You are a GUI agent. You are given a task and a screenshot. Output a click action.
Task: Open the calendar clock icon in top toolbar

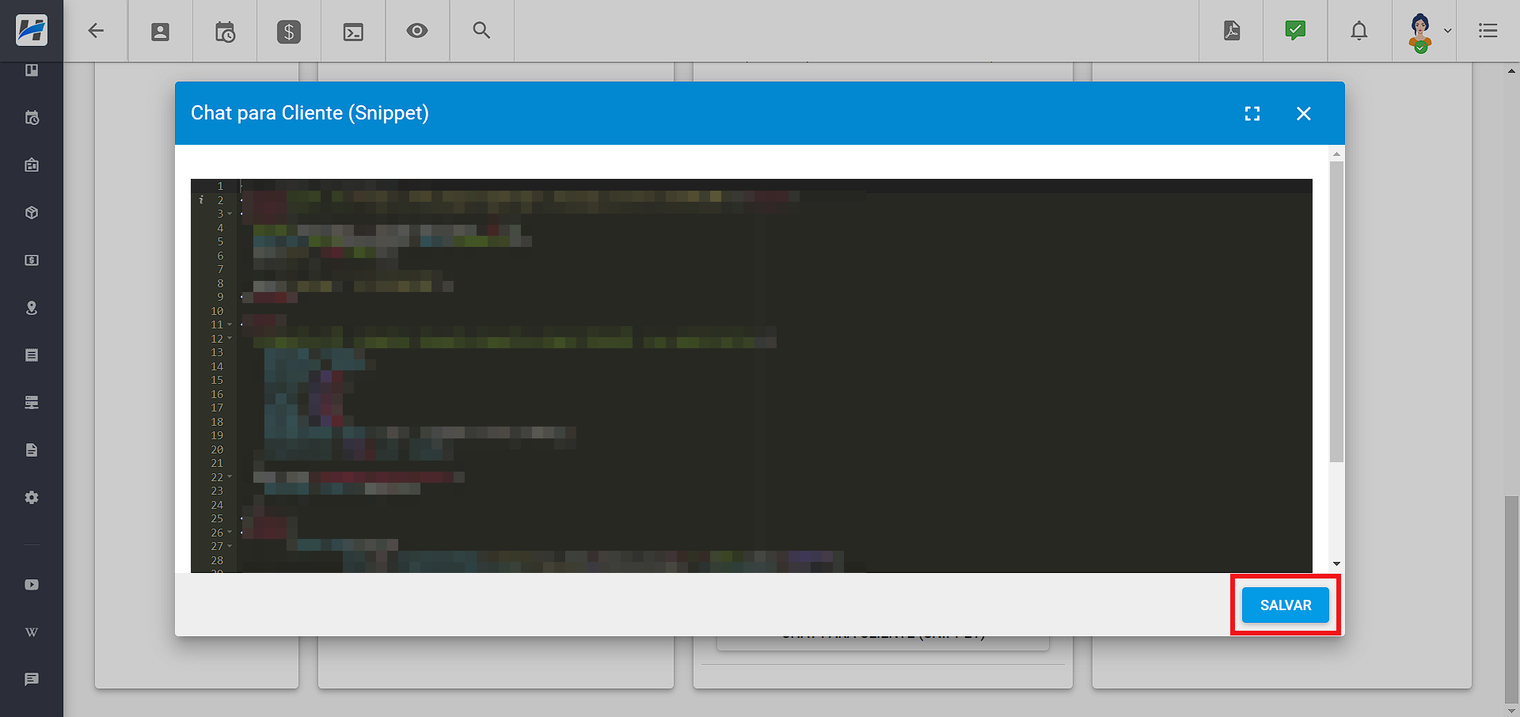[225, 32]
